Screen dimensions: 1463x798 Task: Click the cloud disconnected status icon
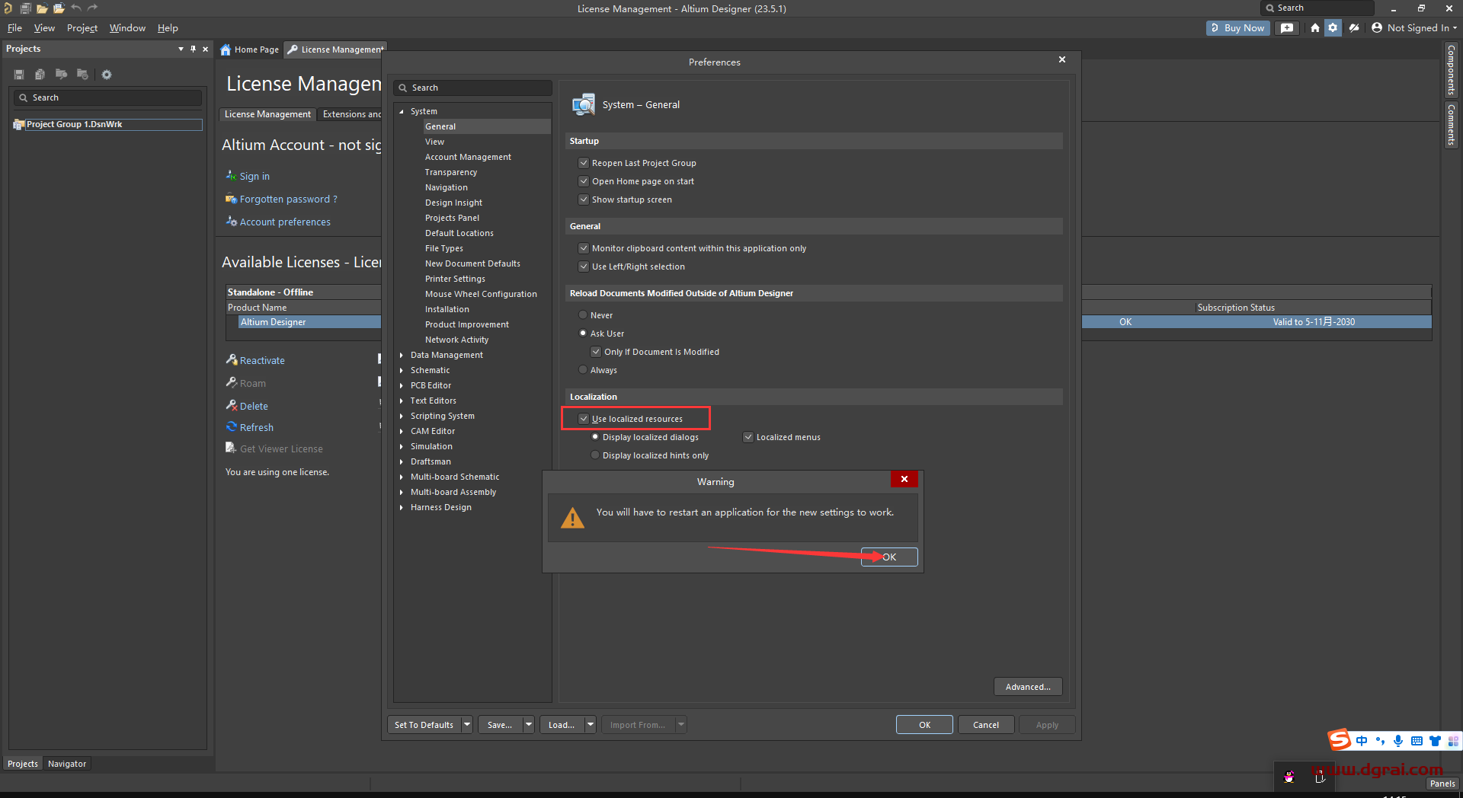tap(1354, 28)
